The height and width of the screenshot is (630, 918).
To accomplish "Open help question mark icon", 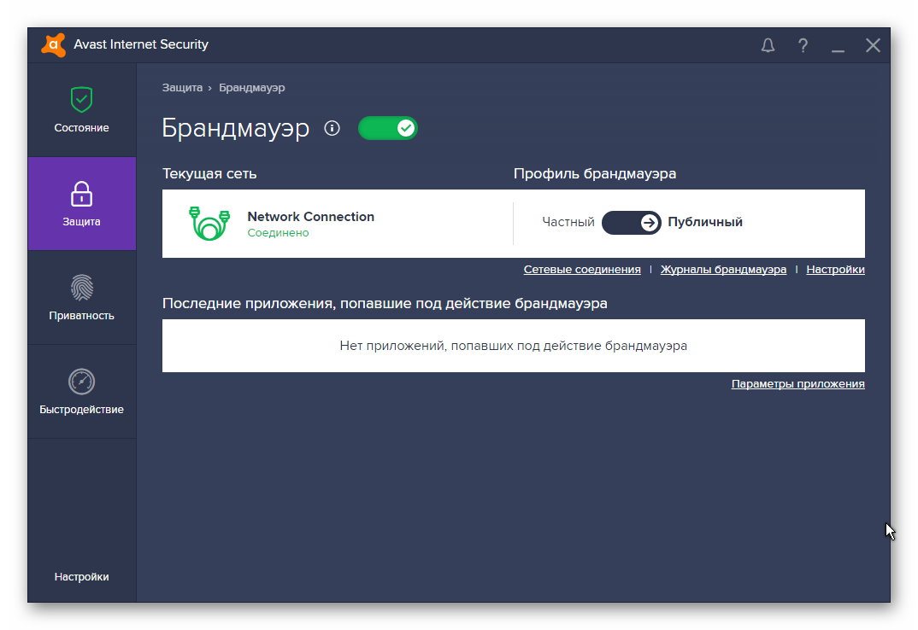I will (803, 45).
